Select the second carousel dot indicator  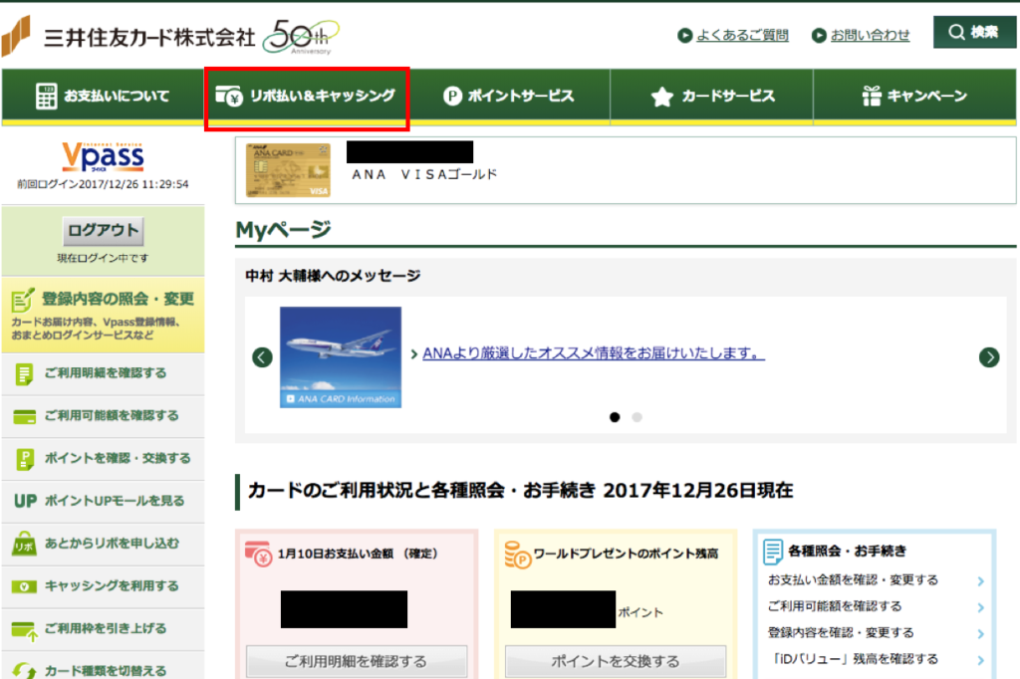(x=637, y=417)
